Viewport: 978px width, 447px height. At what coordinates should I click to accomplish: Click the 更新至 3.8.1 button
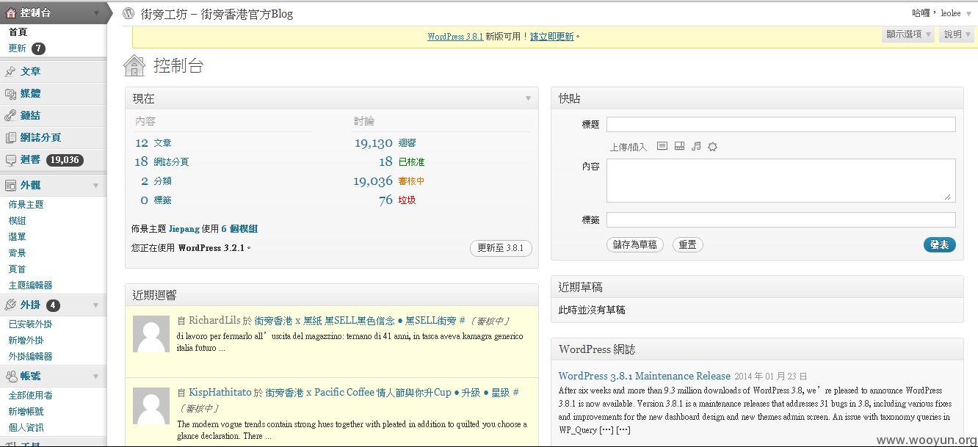501,248
